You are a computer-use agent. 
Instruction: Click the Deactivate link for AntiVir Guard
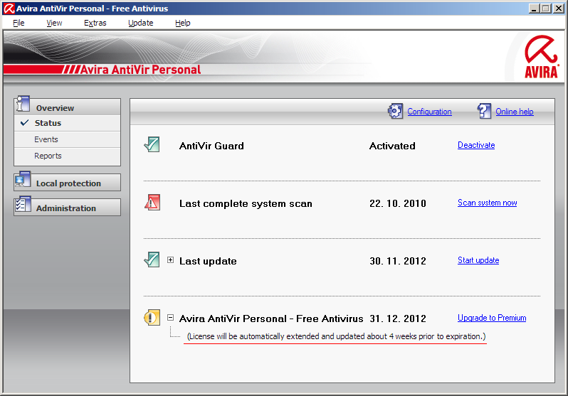[475, 145]
